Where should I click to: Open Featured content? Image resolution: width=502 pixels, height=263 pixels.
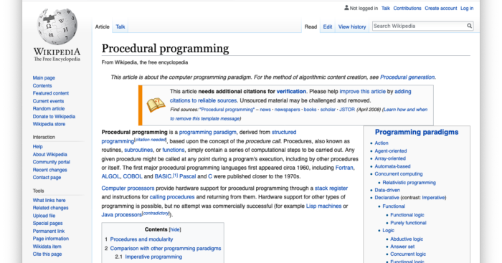pos(51,93)
